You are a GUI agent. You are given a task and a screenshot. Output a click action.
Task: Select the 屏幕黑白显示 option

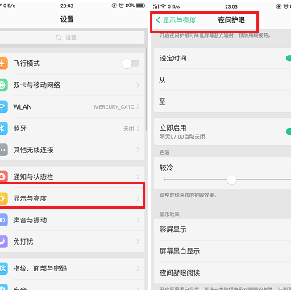(x=222, y=251)
